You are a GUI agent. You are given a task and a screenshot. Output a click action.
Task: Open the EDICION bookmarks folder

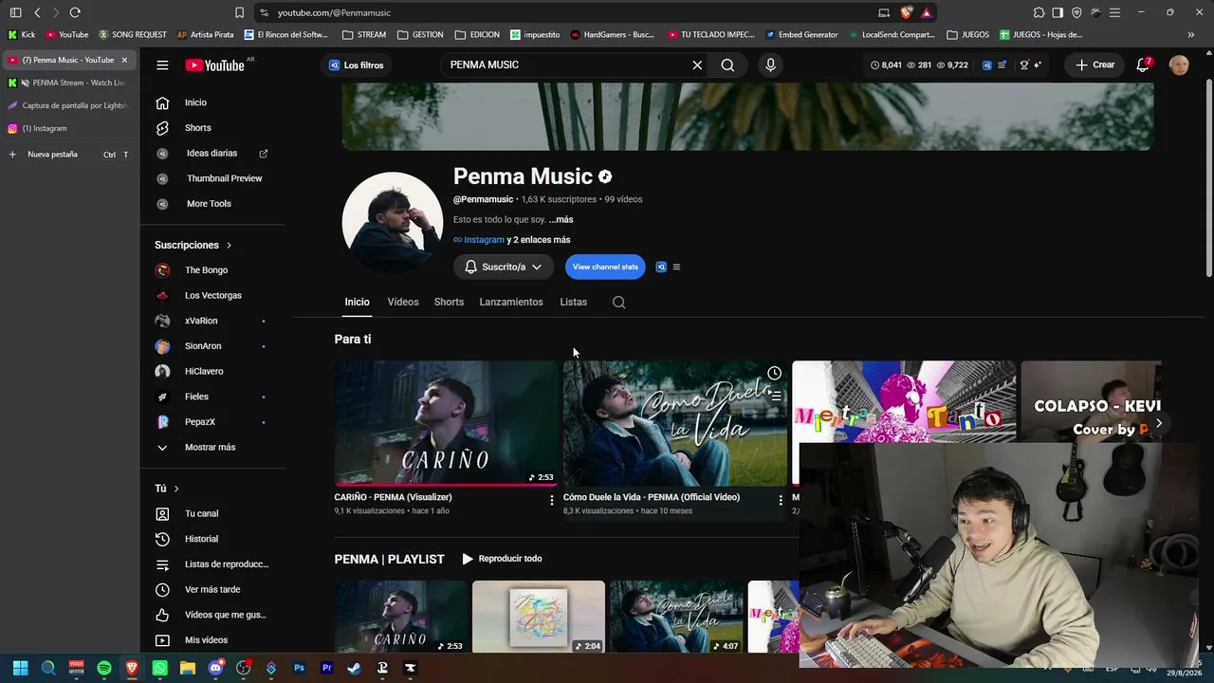point(477,35)
